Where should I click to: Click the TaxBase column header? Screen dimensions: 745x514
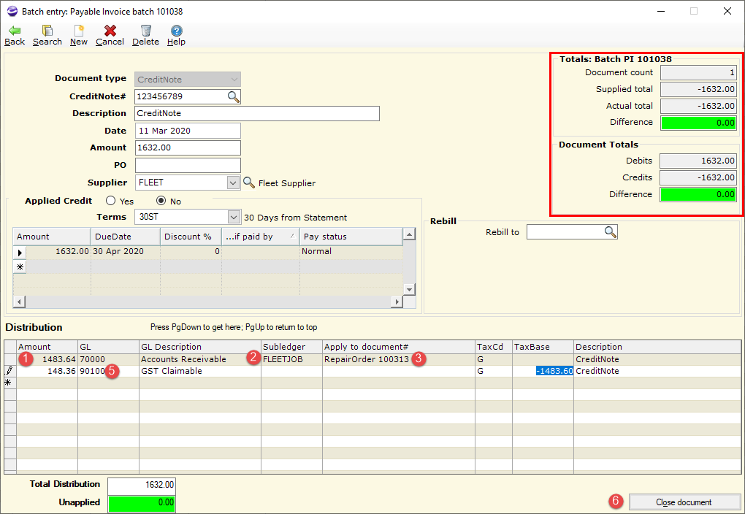(x=543, y=347)
